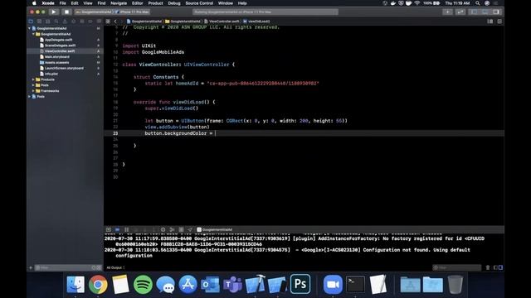Open the Debug menu
The image size is (531, 298).
pyautogui.click(x=174, y=3)
